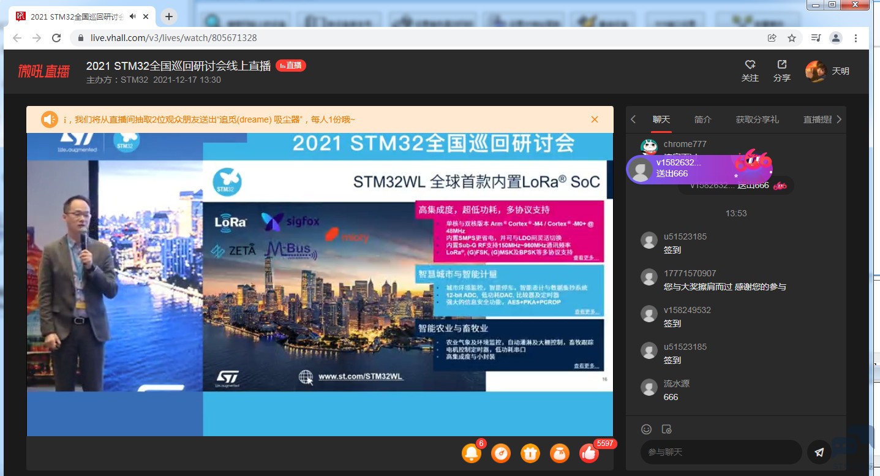Bookmark this page with the star icon
Image resolution: width=880 pixels, height=476 pixels.
click(792, 38)
